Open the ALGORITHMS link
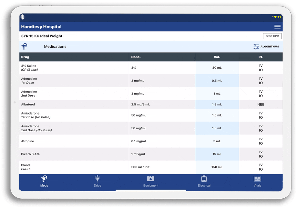Image resolution: width=297 pixels, height=208 pixels. coord(270,47)
